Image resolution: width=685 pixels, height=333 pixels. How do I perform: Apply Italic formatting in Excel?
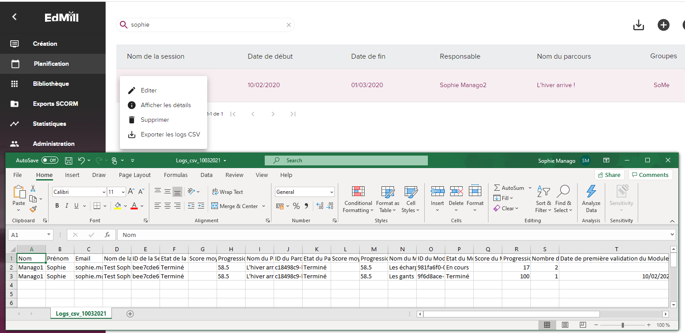point(67,206)
